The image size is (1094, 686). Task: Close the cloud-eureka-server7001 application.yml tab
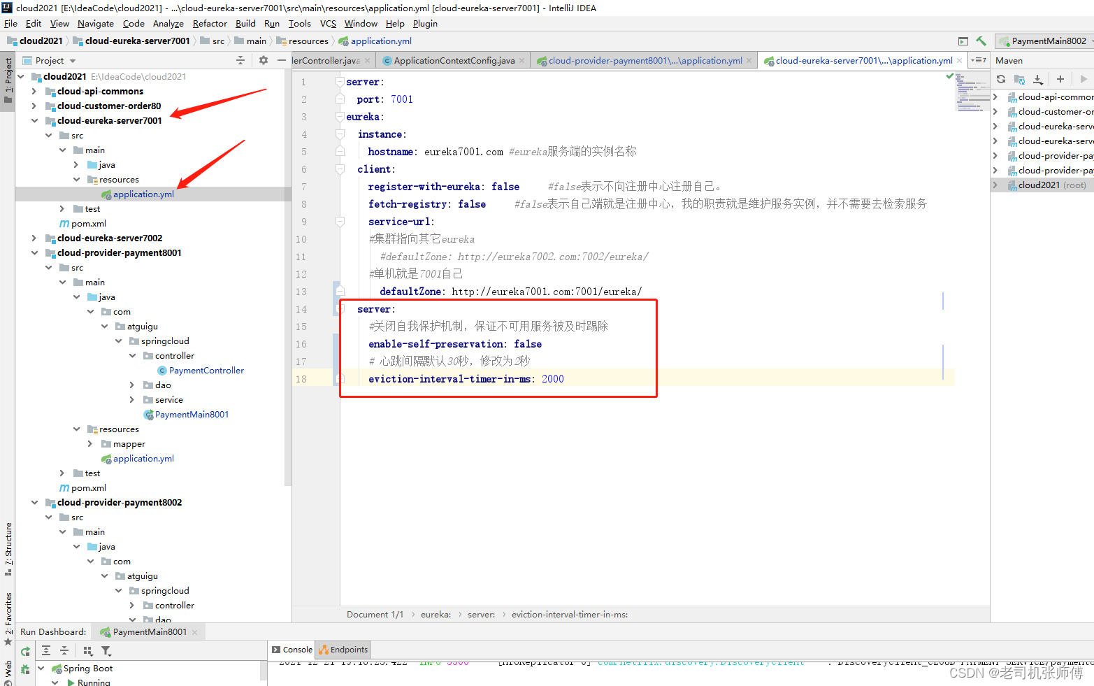click(x=959, y=61)
